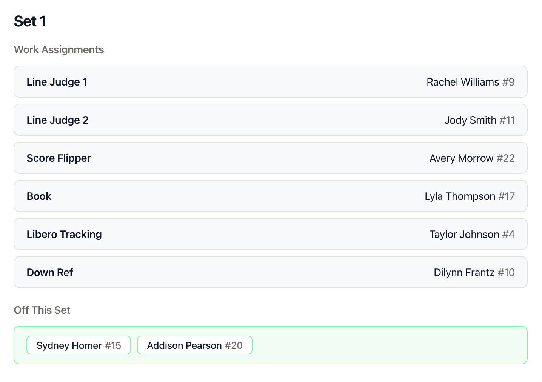The image size is (542, 382).
Task: Click the Set 1 heading
Action: coord(30,21)
